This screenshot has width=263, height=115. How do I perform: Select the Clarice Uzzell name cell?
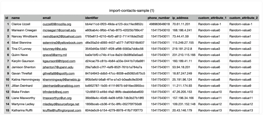[21, 24]
